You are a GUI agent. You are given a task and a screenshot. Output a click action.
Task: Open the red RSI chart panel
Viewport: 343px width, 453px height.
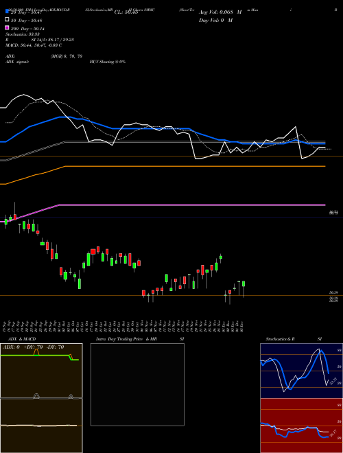point(301,426)
